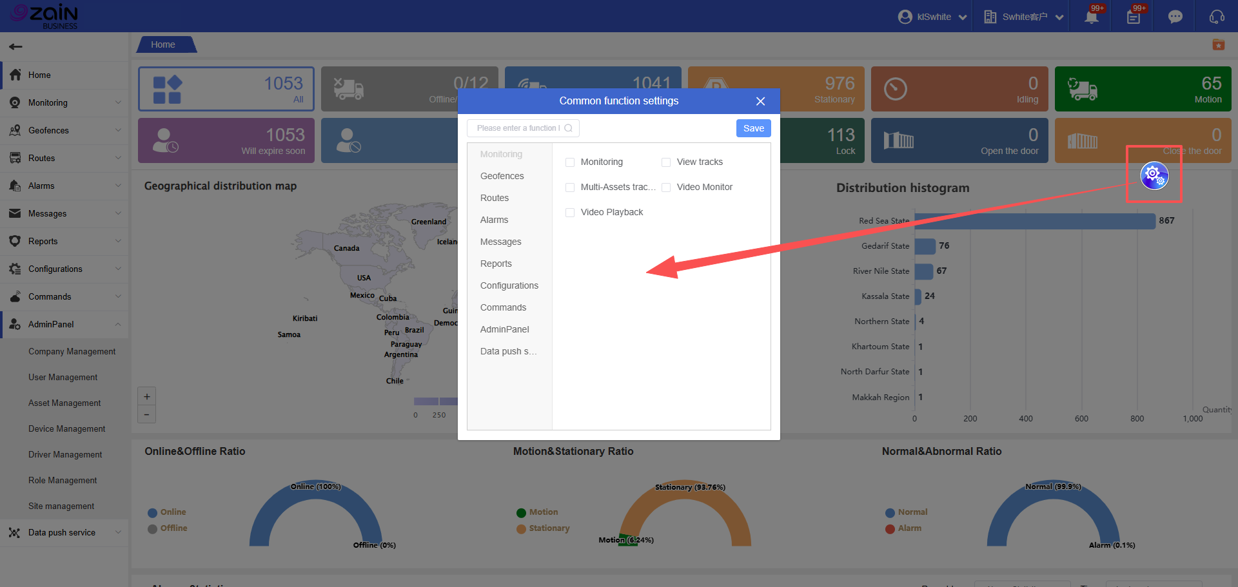1238x587 pixels.
Task: Check the View tracks option
Action: point(666,162)
